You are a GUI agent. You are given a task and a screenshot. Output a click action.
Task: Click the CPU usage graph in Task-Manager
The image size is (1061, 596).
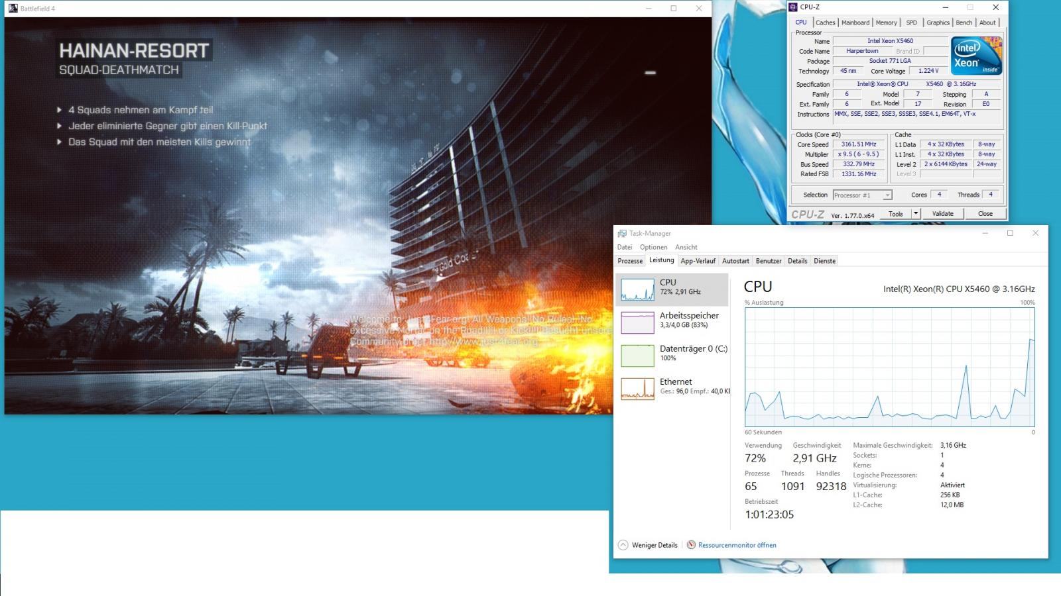(x=889, y=367)
